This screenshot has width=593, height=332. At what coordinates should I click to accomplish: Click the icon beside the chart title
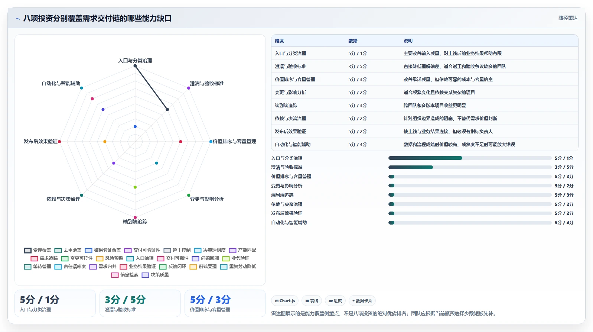[x=17, y=19]
